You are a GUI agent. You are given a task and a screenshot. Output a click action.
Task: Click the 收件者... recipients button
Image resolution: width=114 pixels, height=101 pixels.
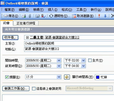click(10, 37)
